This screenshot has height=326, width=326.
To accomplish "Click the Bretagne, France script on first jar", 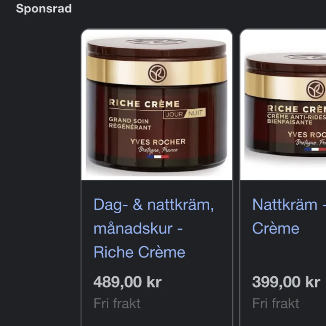I will pos(158,150).
